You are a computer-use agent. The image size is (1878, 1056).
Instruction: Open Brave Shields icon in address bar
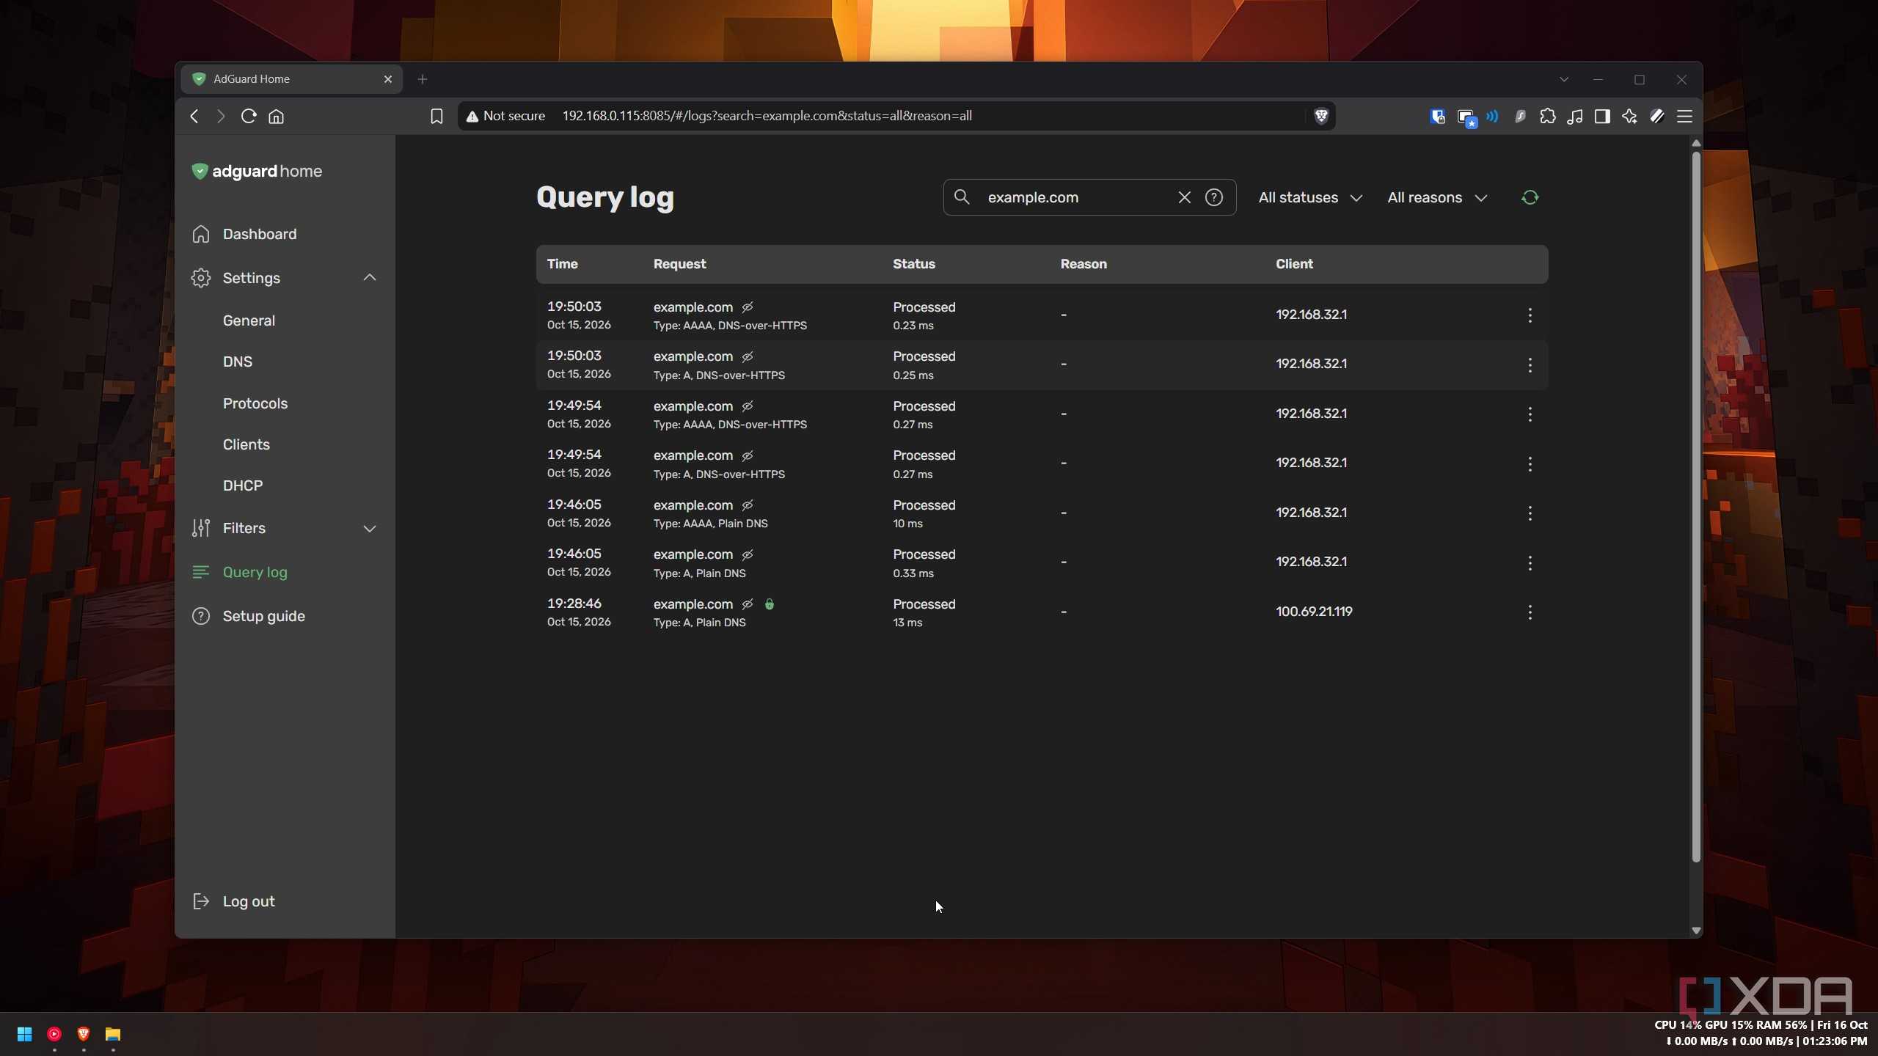click(x=1321, y=116)
